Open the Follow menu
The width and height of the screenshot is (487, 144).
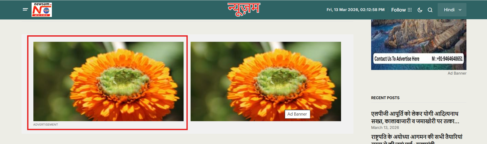(401, 10)
